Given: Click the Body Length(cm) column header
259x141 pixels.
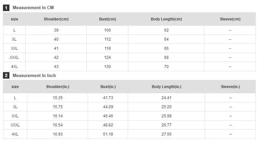Looking at the screenshot, I should pos(166,19).
